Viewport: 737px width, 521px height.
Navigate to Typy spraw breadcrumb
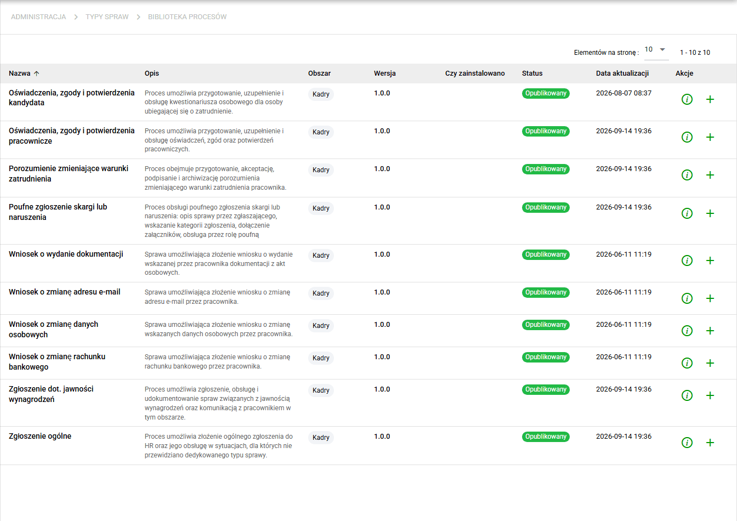(107, 17)
